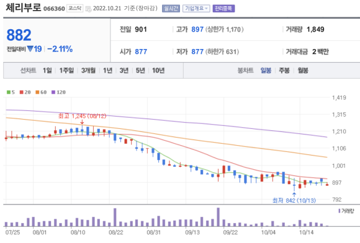Click the 관리종목 badge button
This screenshot has height=243, width=360.
[223, 9]
